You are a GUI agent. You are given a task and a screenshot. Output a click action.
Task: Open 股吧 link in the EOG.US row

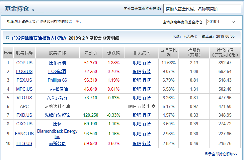(x=137, y=72)
